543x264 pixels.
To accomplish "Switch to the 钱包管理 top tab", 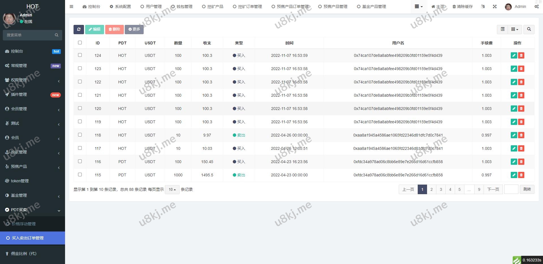I will (x=182, y=7).
